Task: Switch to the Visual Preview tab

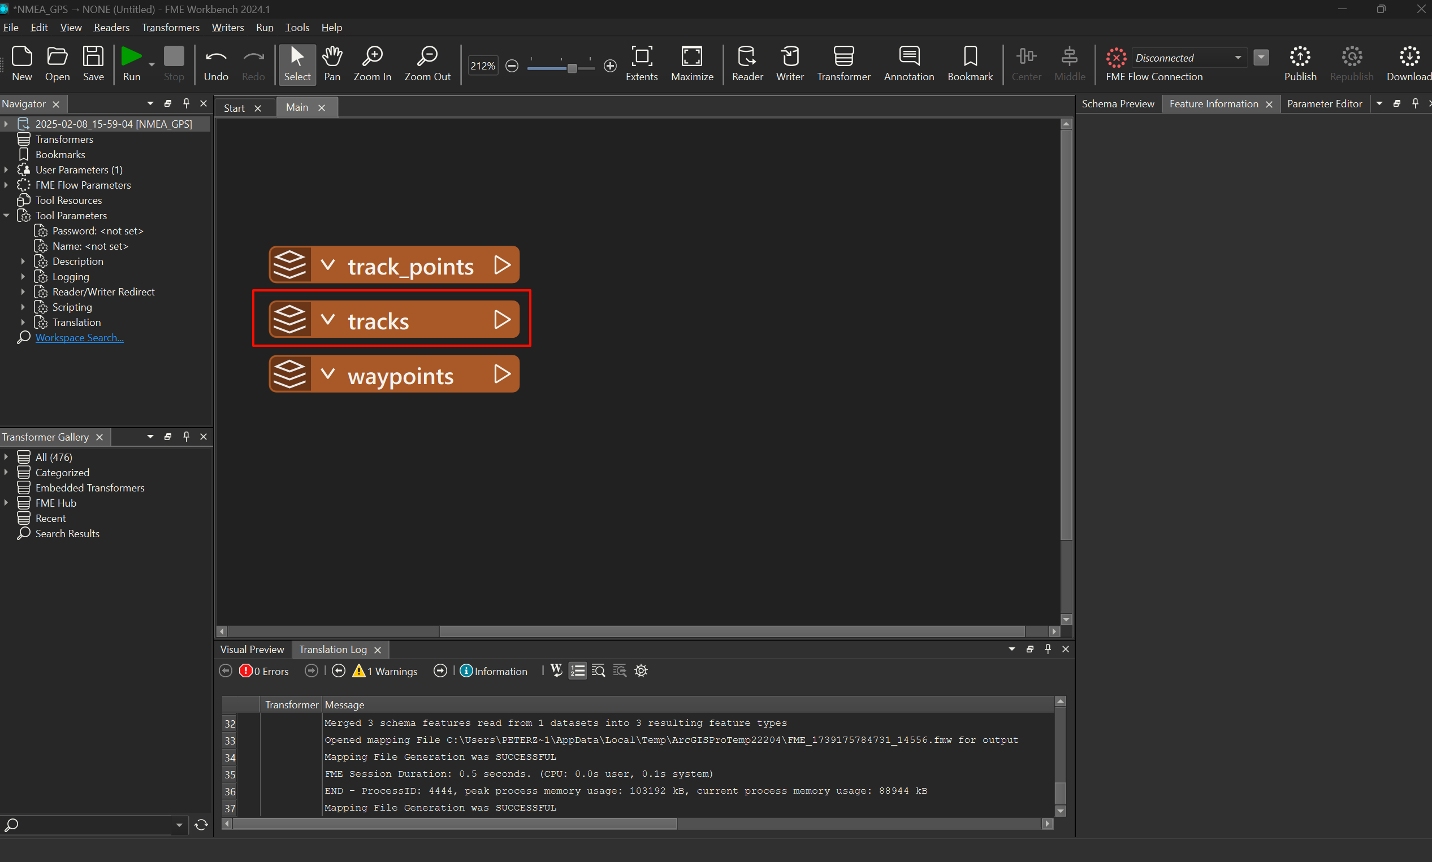Action: 252,650
